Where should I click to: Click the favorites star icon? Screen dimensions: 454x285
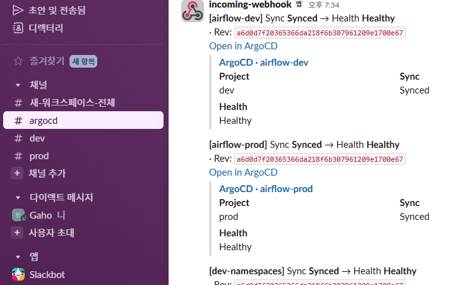point(18,61)
